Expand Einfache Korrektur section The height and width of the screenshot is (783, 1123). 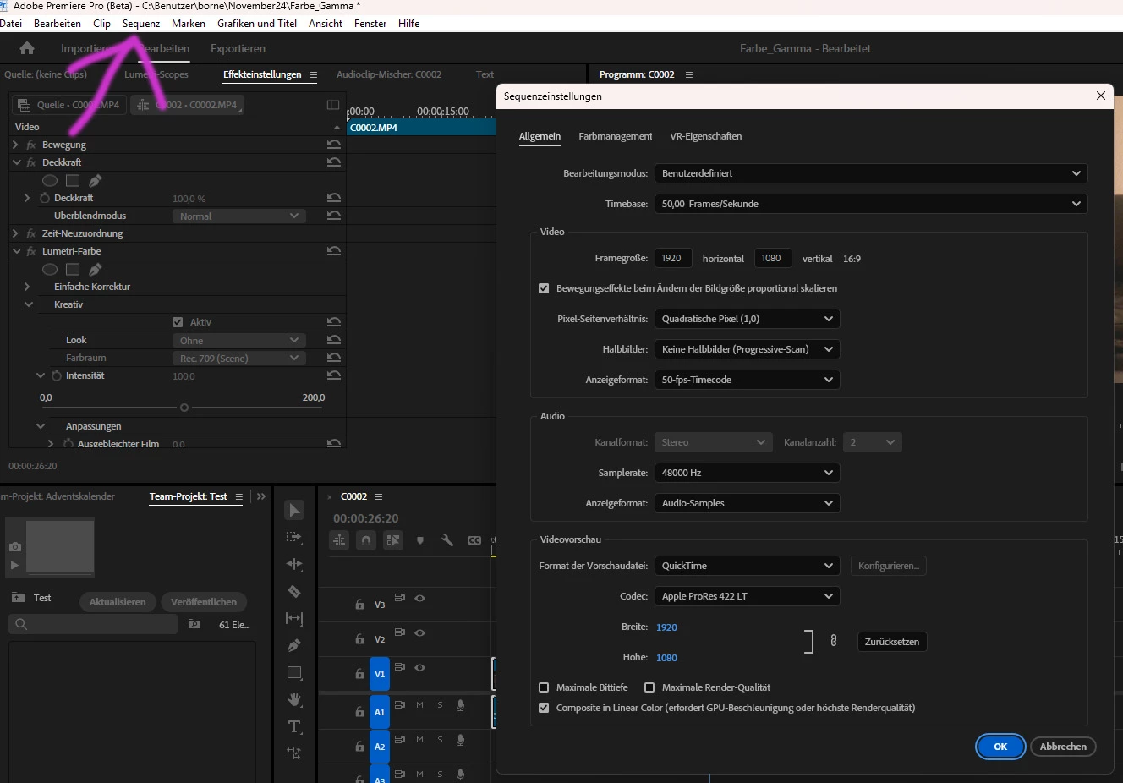click(x=27, y=287)
